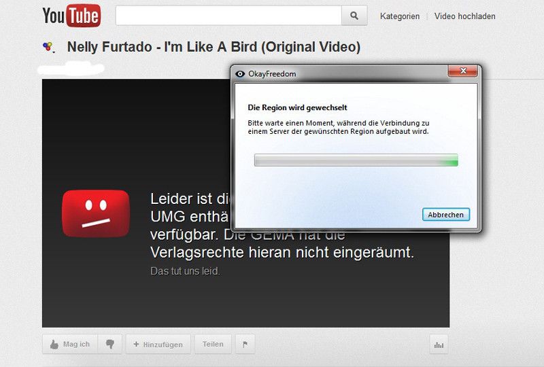
Task: Focus the YouTube search field
Action: pos(228,16)
